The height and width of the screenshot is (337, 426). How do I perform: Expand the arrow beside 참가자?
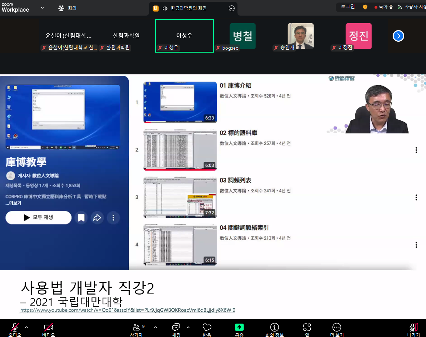tap(156, 327)
